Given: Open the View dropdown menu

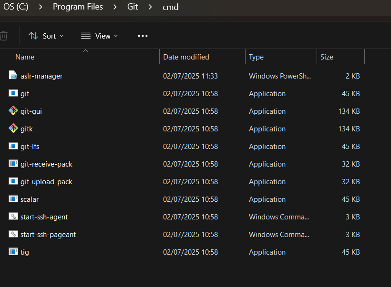Looking at the screenshot, I should tap(99, 36).
